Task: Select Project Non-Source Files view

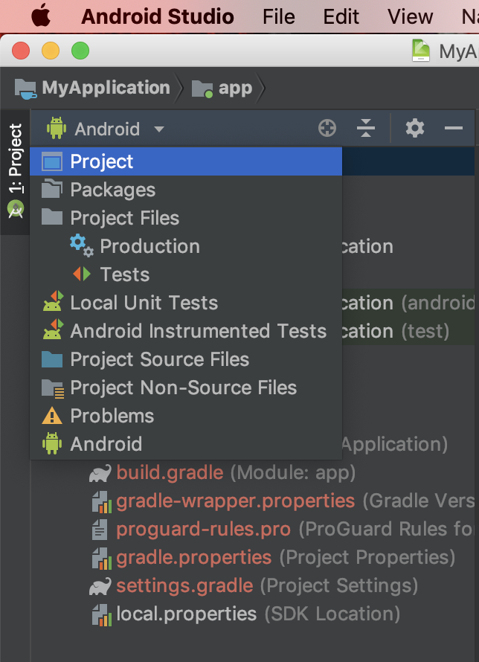Action: (186, 388)
